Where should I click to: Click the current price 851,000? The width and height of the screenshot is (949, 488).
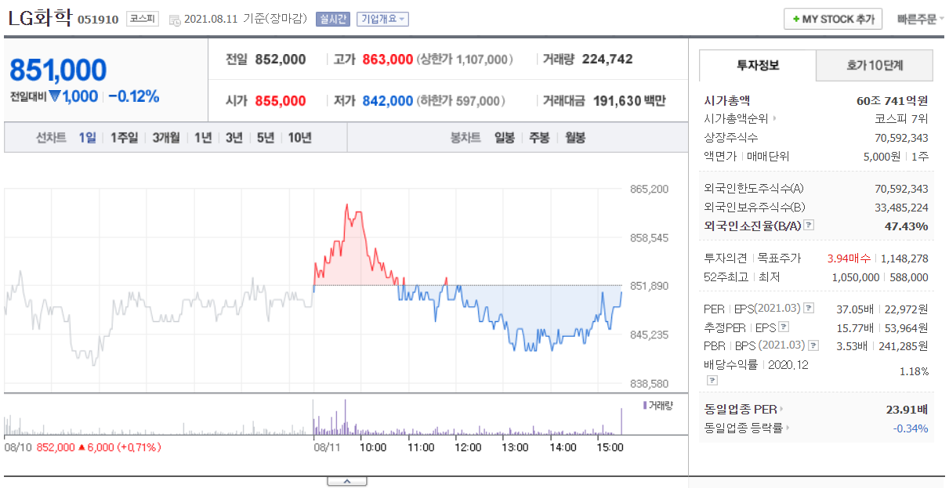[58, 70]
